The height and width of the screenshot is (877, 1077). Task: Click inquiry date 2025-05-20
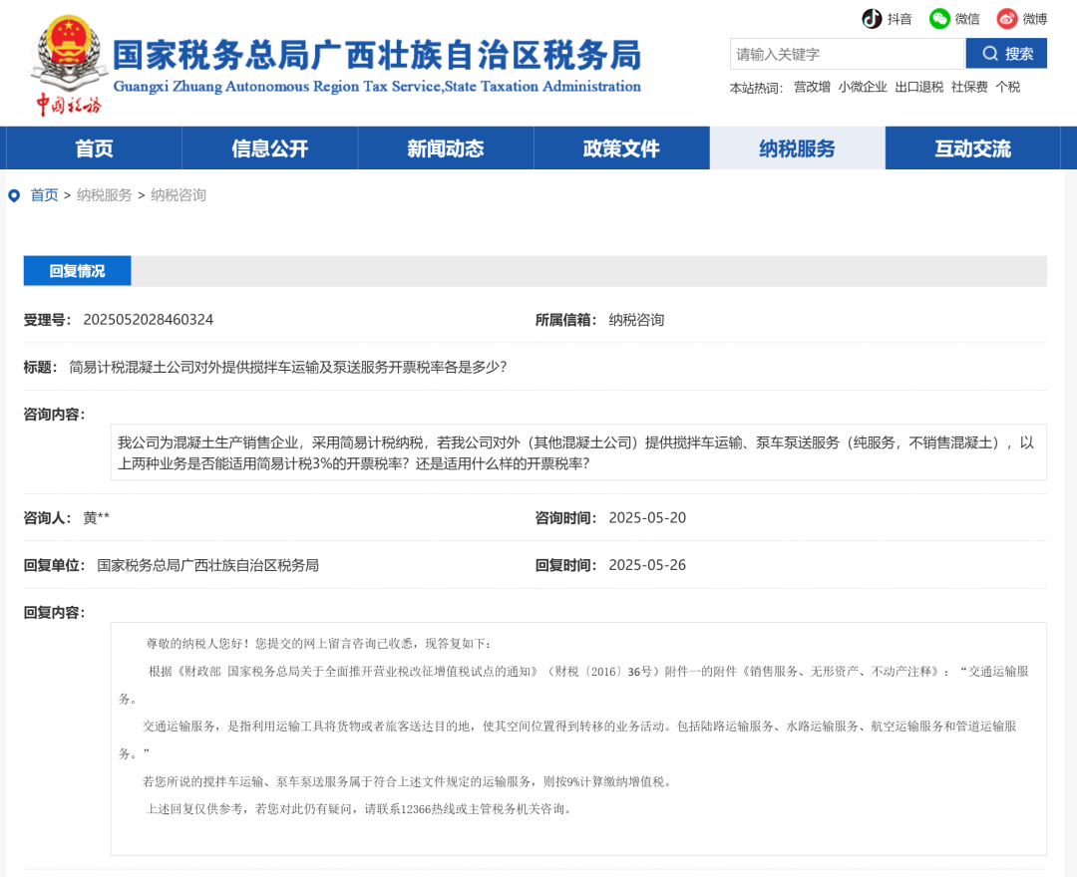[x=647, y=518]
